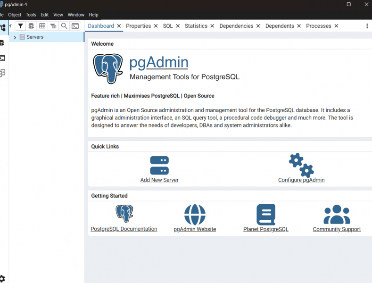Switch to the Statistics tab

pyautogui.click(x=196, y=26)
